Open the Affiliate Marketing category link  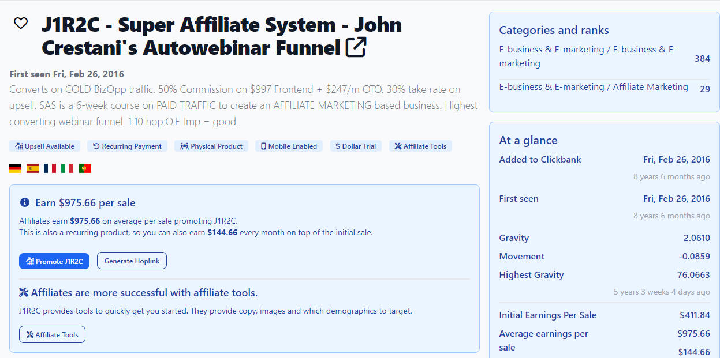tap(594, 87)
